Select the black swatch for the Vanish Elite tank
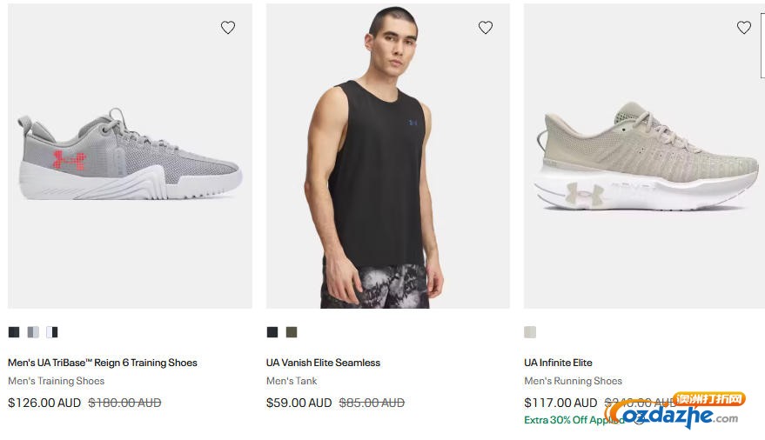Screen dimensions: 765x440 [272, 332]
